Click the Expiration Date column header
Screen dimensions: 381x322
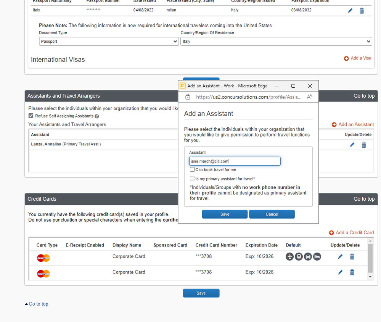(x=262, y=245)
